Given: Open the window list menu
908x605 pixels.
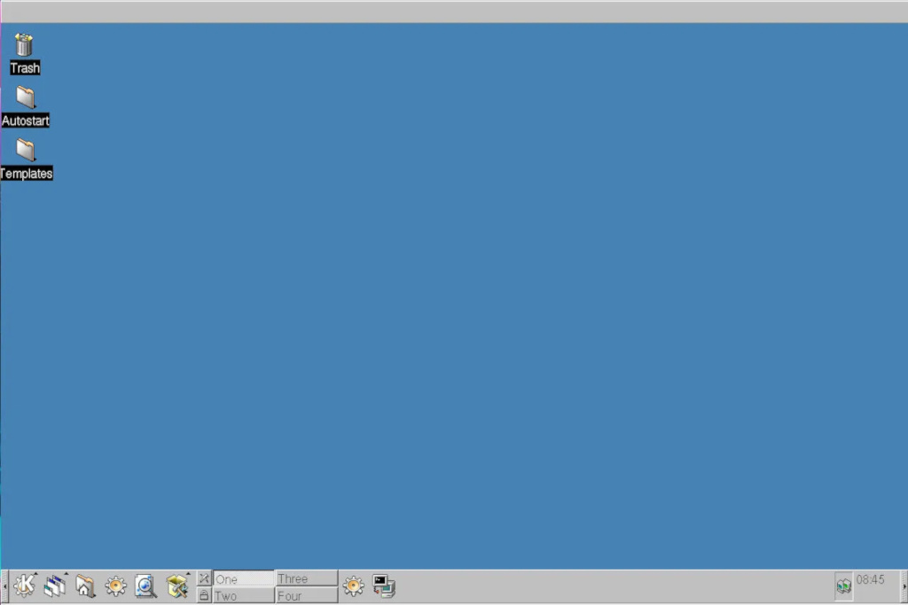Looking at the screenshot, I should click(55, 586).
